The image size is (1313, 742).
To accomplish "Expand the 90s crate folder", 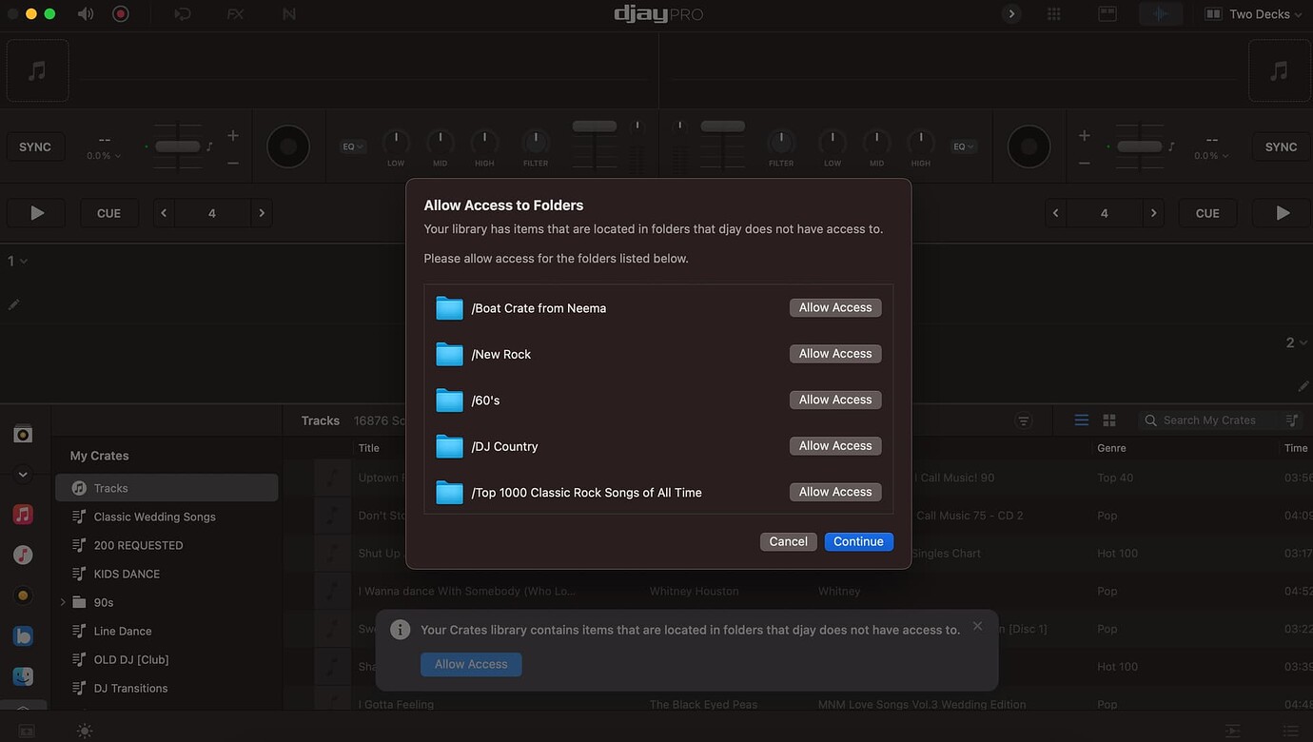I will tap(63, 602).
